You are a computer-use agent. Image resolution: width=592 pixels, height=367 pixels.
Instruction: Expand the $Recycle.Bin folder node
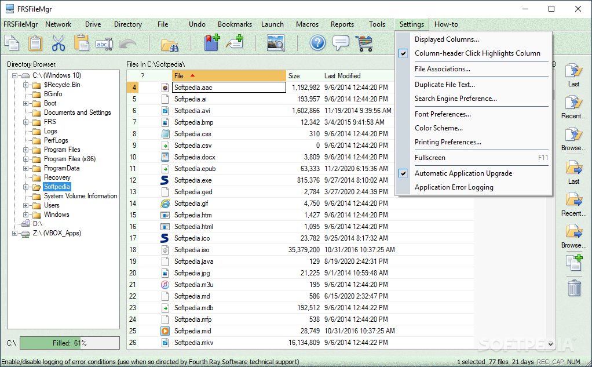[25, 85]
